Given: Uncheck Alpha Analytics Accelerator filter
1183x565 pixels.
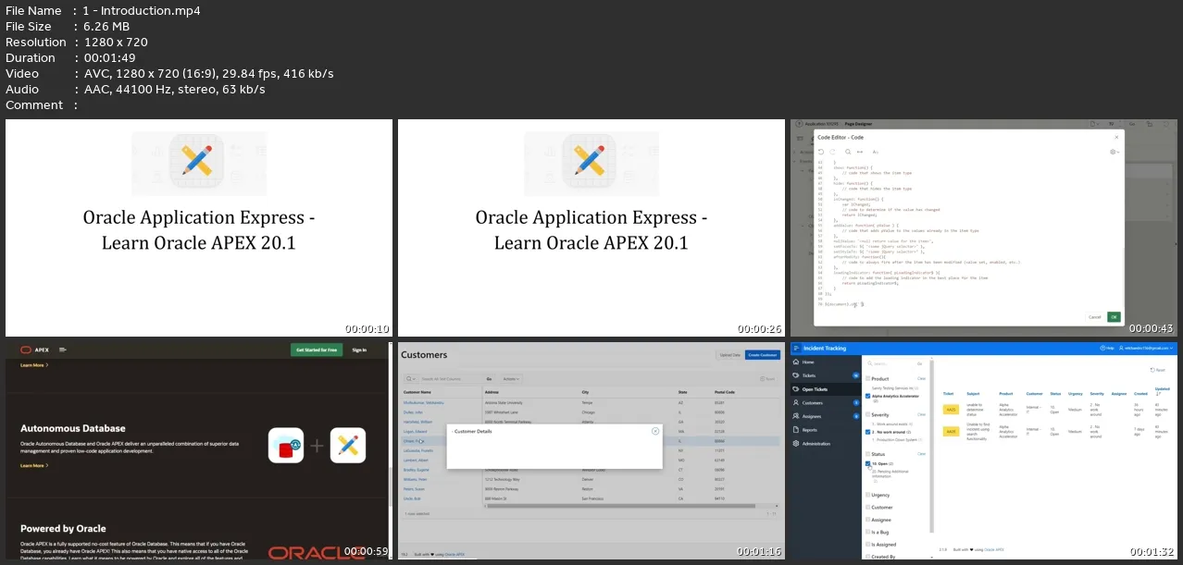Looking at the screenshot, I should pos(867,396).
